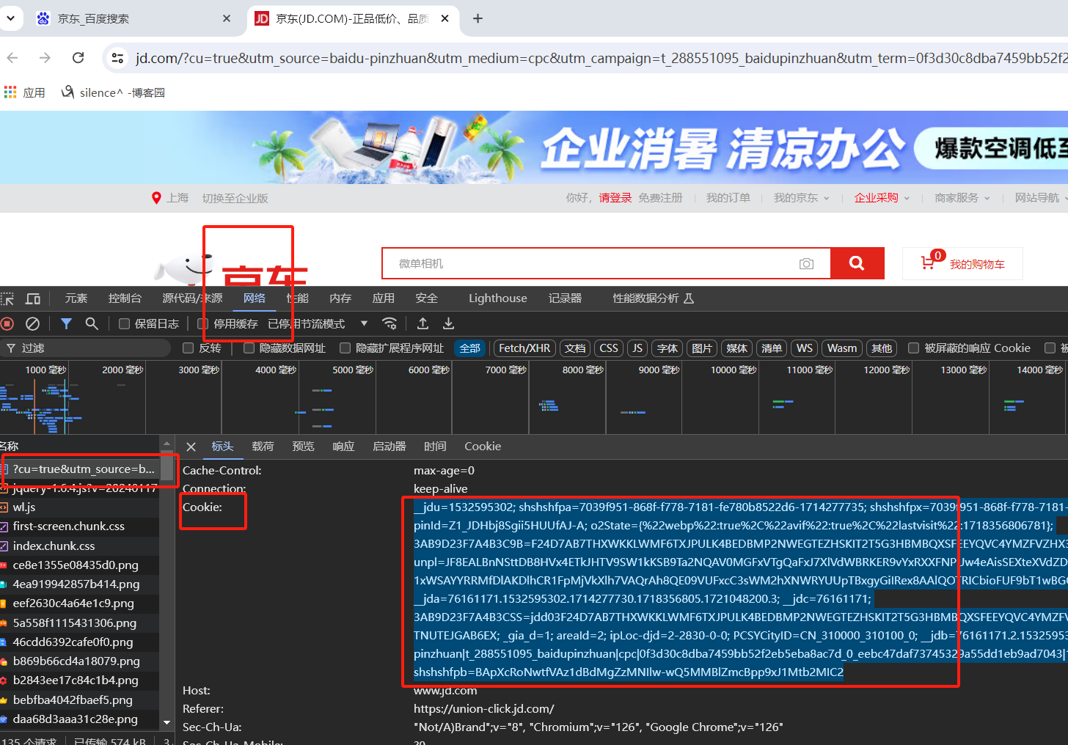This screenshot has height=745, width=1068.
Task: Open the 载荷 tab in request details
Action: coord(263,447)
